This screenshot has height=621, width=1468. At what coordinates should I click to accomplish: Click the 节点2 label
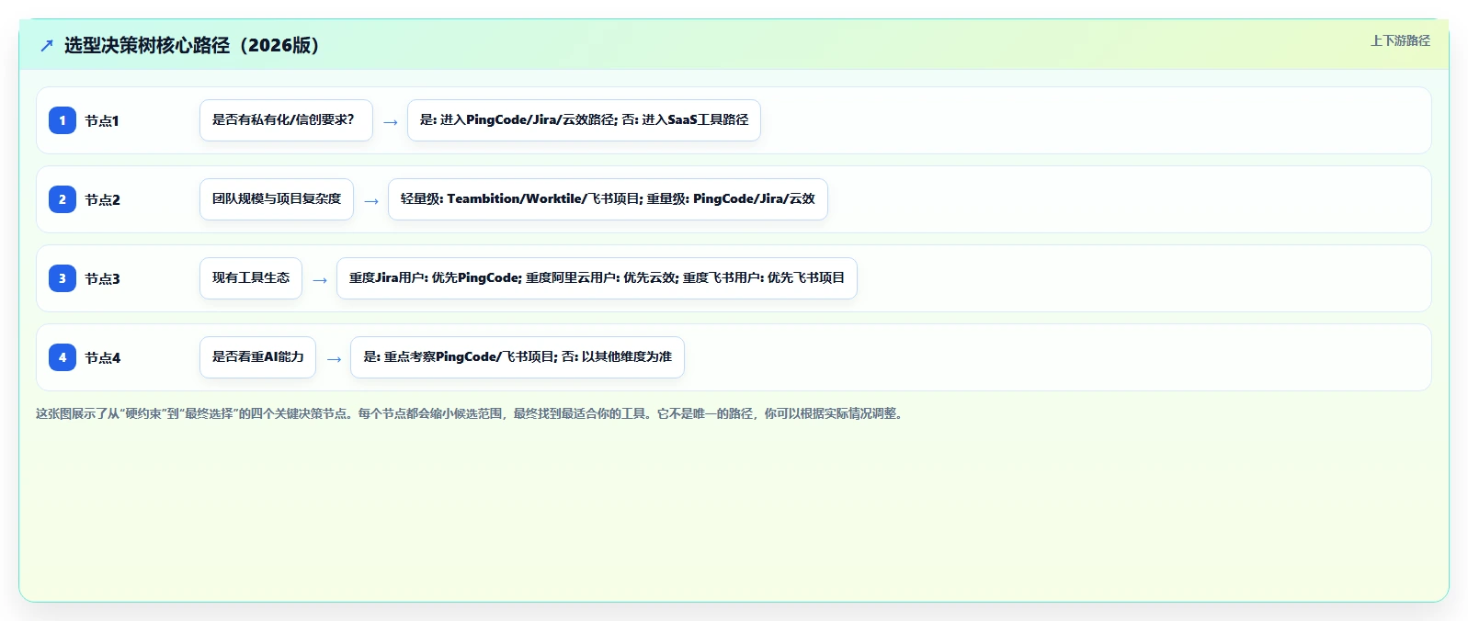coord(102,199)
